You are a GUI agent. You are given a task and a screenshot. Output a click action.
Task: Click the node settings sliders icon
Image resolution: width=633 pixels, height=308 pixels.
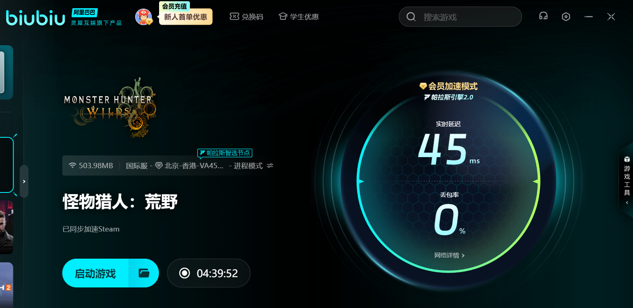click(x=270, y=166)
